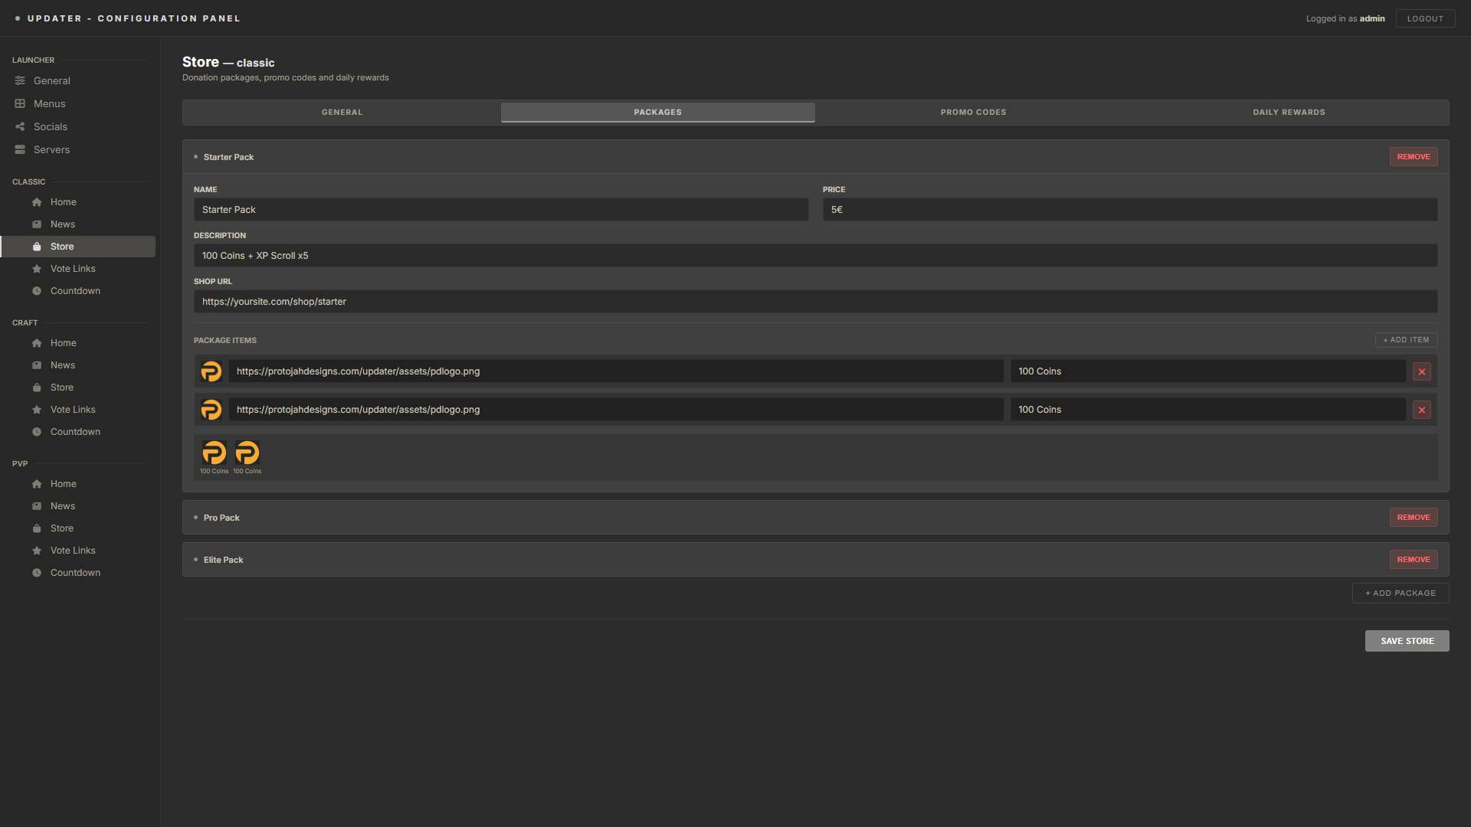Click the Add Package button
This screenshot has height=827, width=1471.
click(1401, 593)
